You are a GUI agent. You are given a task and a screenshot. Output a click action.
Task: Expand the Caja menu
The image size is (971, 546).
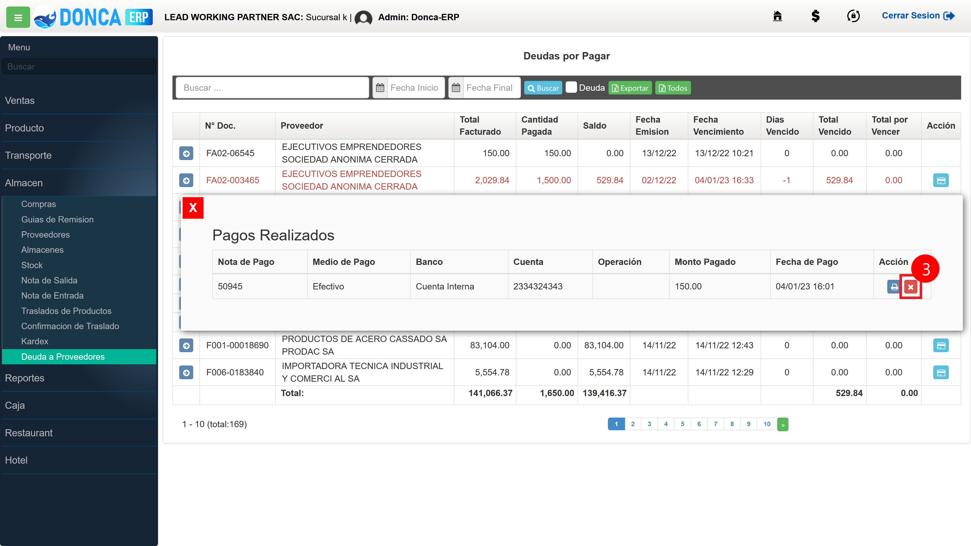(79, 405)
